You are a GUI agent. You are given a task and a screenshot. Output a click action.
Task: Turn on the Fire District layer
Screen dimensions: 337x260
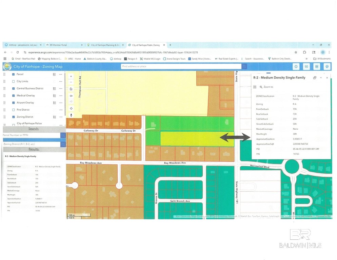click(x=13, y=110)
